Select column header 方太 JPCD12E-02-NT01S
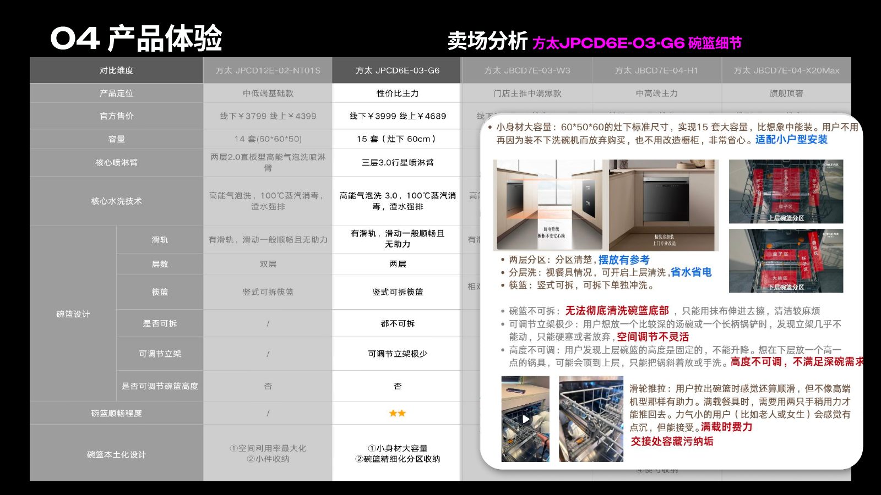881x495 pixels. (x=268, y=70)
